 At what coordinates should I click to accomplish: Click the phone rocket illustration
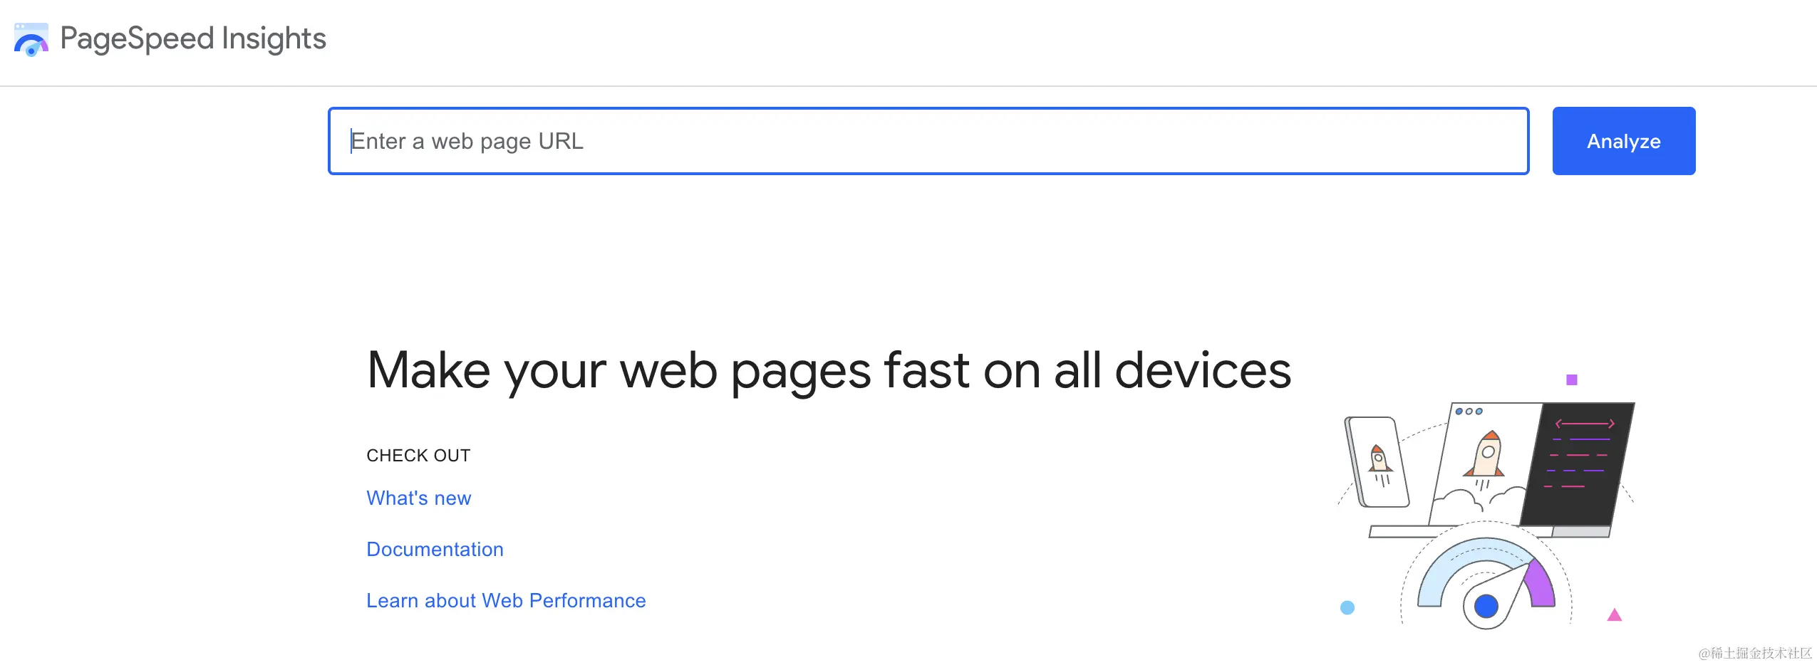(x=1378, y=462)
